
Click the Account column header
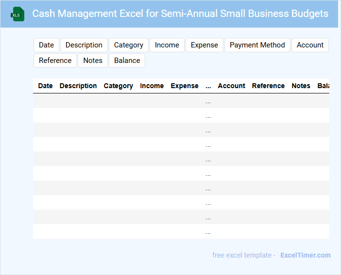pyautogui.click(x=231, y=86)
